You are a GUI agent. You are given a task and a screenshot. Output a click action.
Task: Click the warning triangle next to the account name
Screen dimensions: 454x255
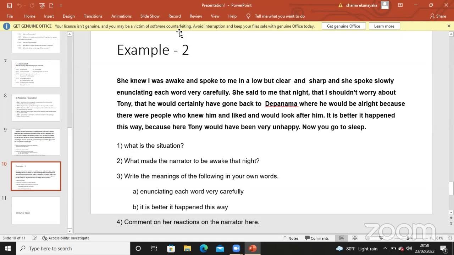coord(340,5)
